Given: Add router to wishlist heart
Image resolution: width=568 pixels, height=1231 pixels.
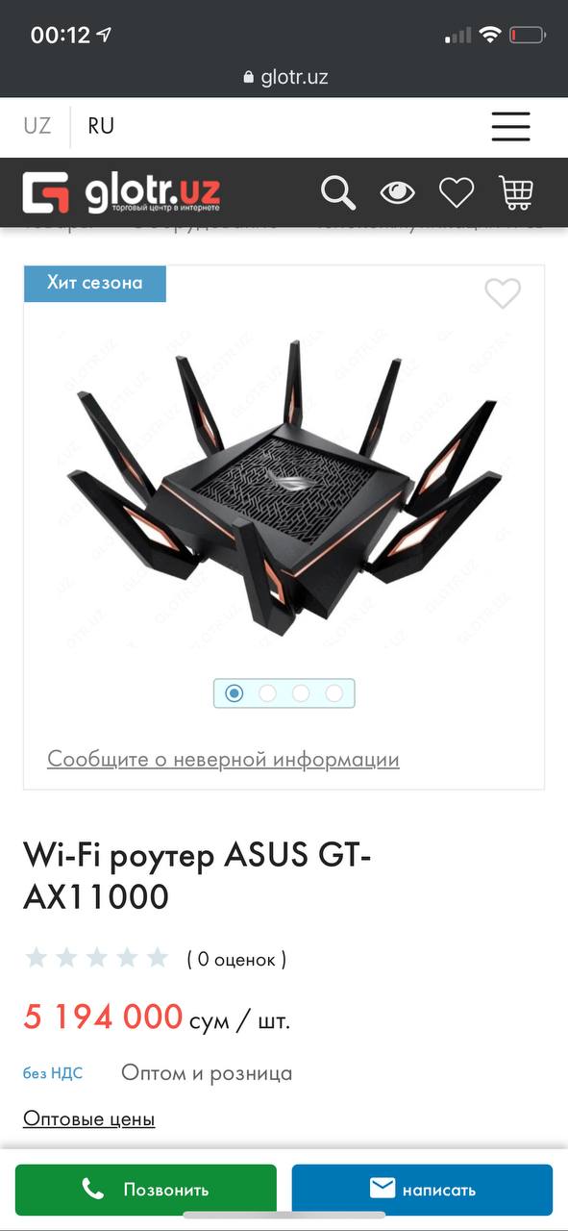Looking at the screenshot, I should click(x=503, y=293).
